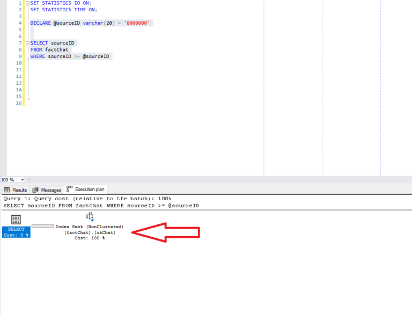Click the gray arrow connecting plan operators
This screenshot has width=412, height=314.
pos(42,227)
